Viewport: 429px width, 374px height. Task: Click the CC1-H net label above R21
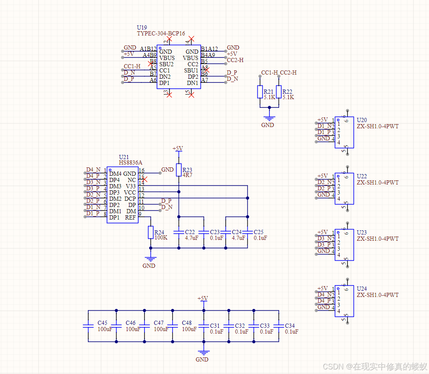point(269,72)
